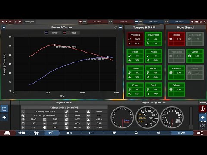The image size is (207, 155).
Task: Adjust the throttle slider in testing controls
Action: click(x=191, y=118)
